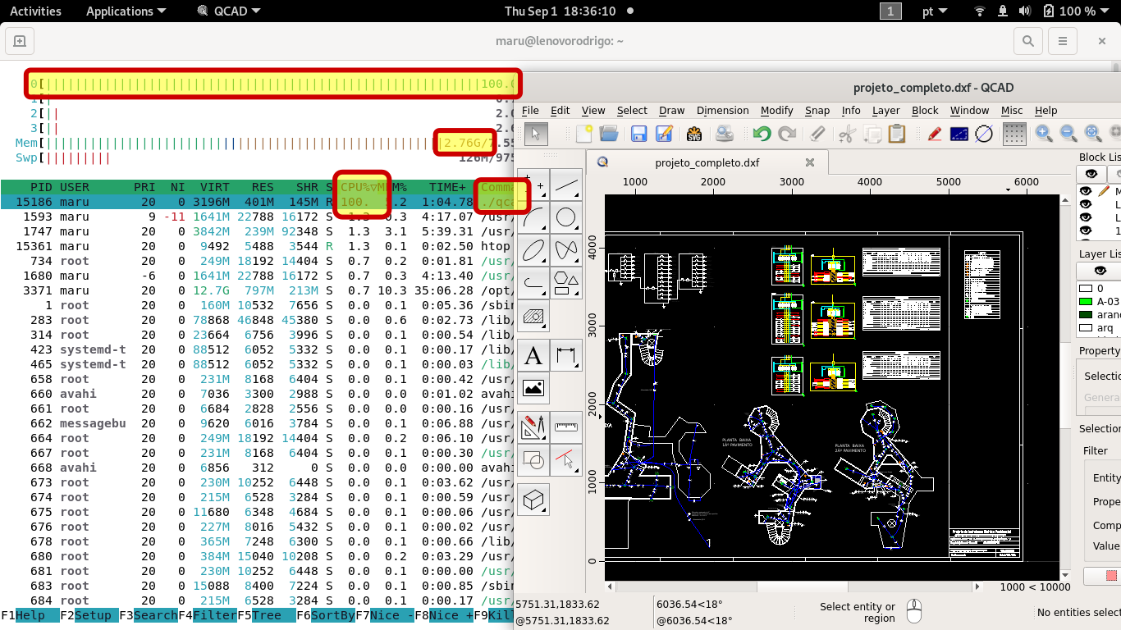
Task: Open the Modify tools with triangle and compass
Action: tap(533, 427)
